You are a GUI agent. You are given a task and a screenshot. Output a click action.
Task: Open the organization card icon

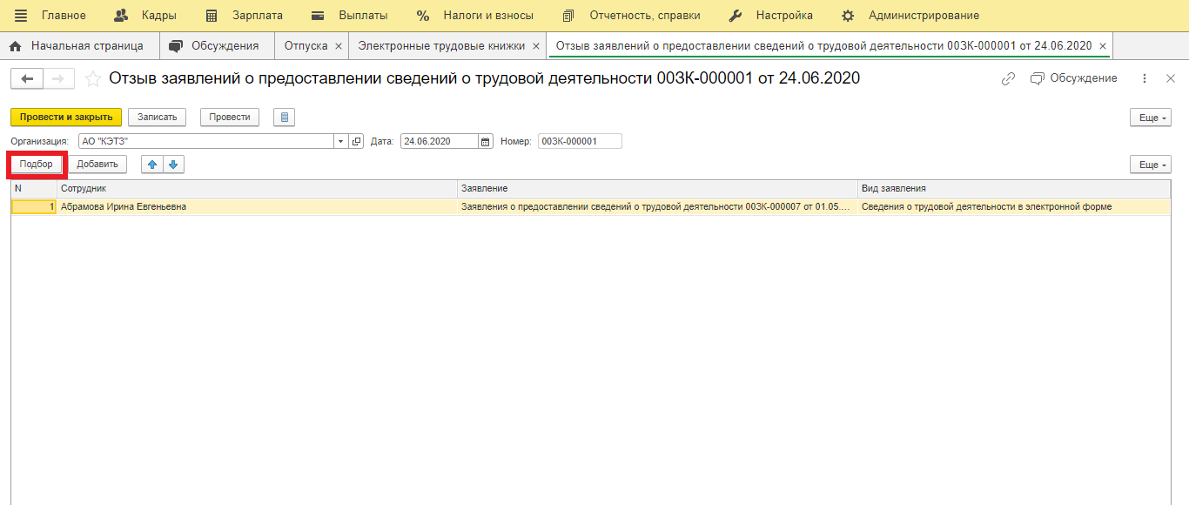[x=356, y=141]
